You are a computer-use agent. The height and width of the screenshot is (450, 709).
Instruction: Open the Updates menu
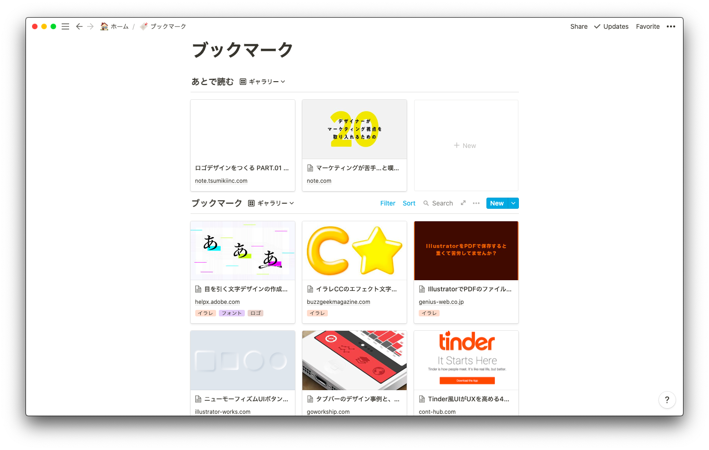click(x=611, y=26)
